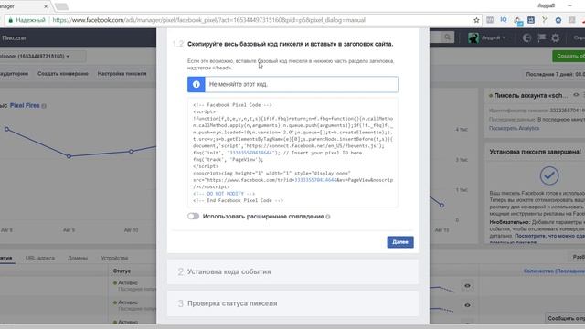Image resolution: width=585 pixels, height=329 pixels.
Task: Open the first gray extension icon after the star
Action: click(x=490, y=20)
